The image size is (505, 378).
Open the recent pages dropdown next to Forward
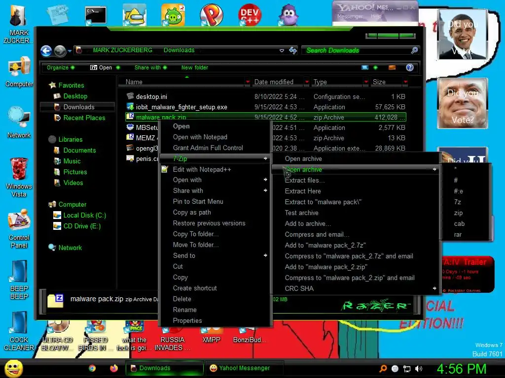click(x=70, y=51)
